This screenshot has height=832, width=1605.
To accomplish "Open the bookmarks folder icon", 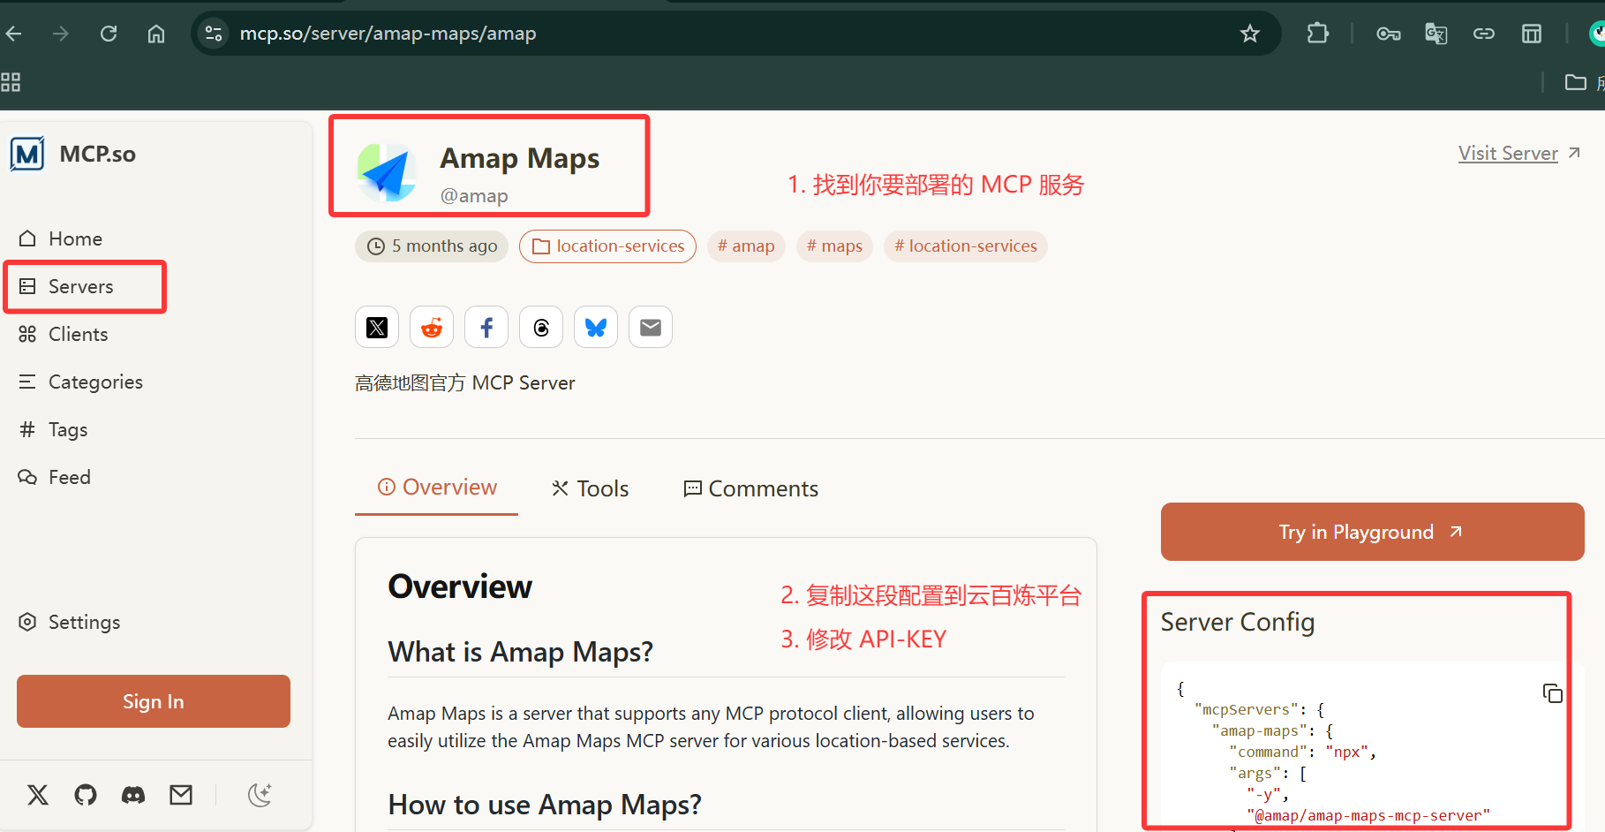I will (x=1575, y=82).
